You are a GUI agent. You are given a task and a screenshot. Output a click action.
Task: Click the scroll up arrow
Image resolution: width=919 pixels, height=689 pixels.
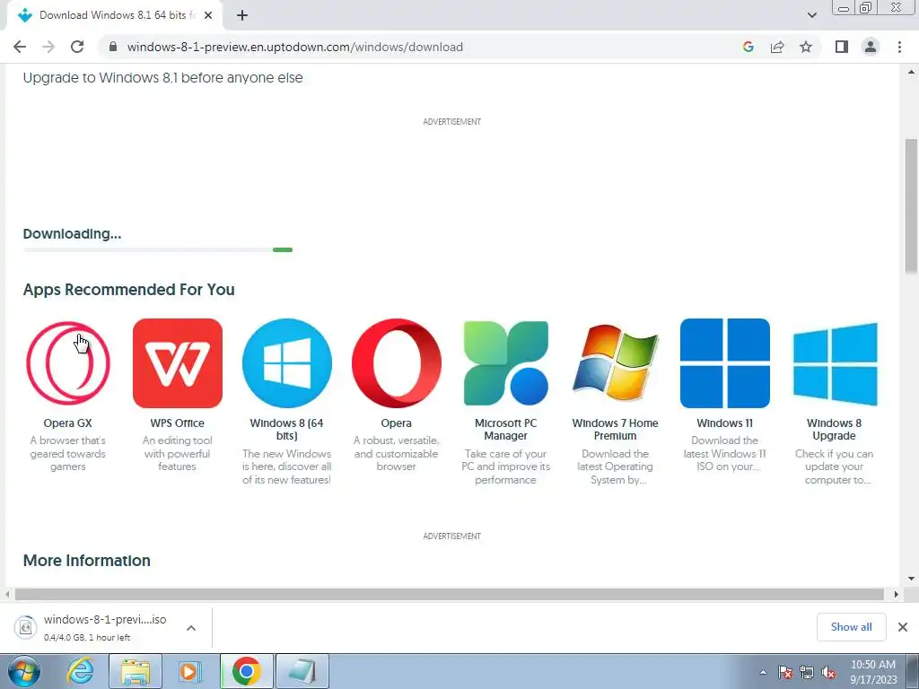(911, 72)
